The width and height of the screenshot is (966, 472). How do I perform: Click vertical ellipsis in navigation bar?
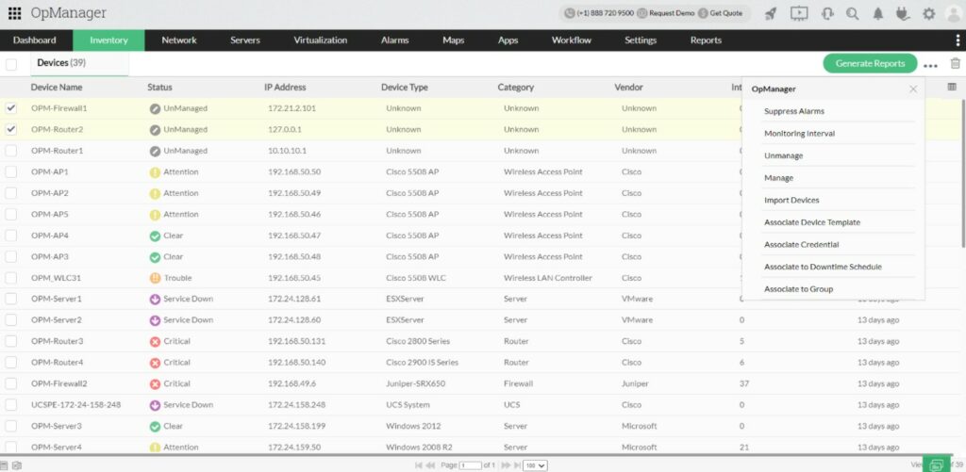coord(958,40)
